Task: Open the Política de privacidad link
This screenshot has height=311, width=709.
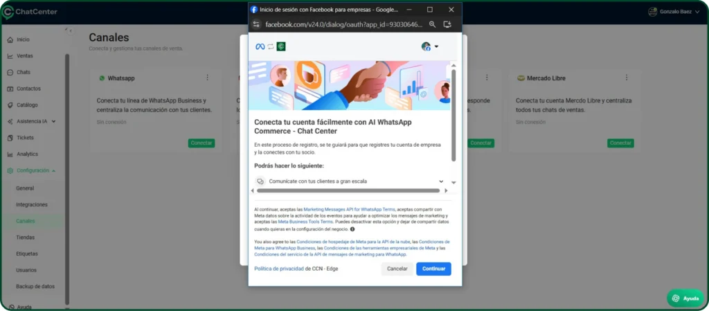Action: point(278,269)
